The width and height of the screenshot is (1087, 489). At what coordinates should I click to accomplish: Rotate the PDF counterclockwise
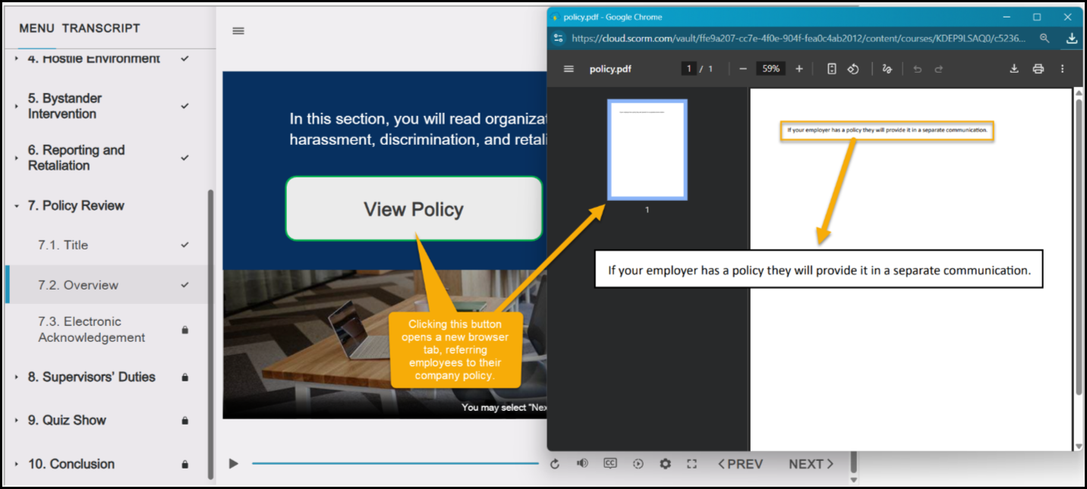point(853,69)
